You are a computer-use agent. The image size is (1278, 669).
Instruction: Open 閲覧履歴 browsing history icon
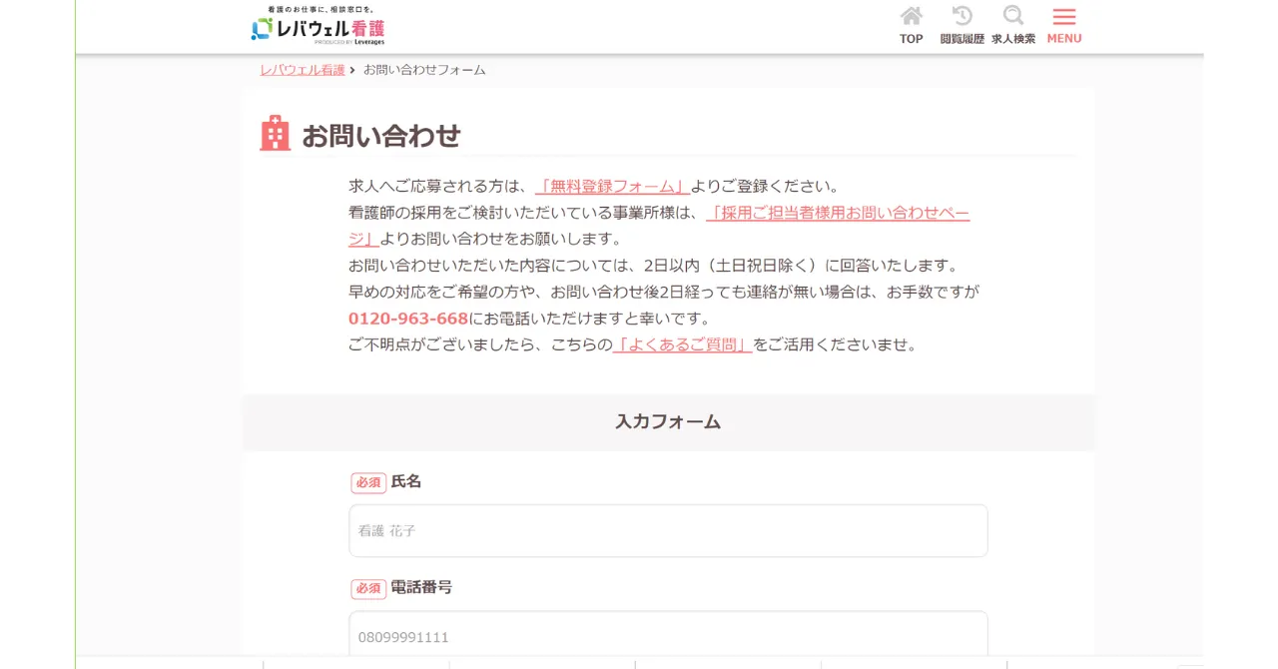961,25
